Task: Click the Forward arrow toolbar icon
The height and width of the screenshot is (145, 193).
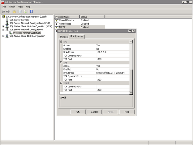Action: coord(8,12)
